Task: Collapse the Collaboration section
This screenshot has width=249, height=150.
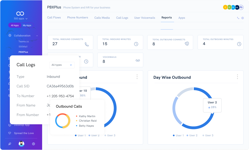Action: pos(37,36)
